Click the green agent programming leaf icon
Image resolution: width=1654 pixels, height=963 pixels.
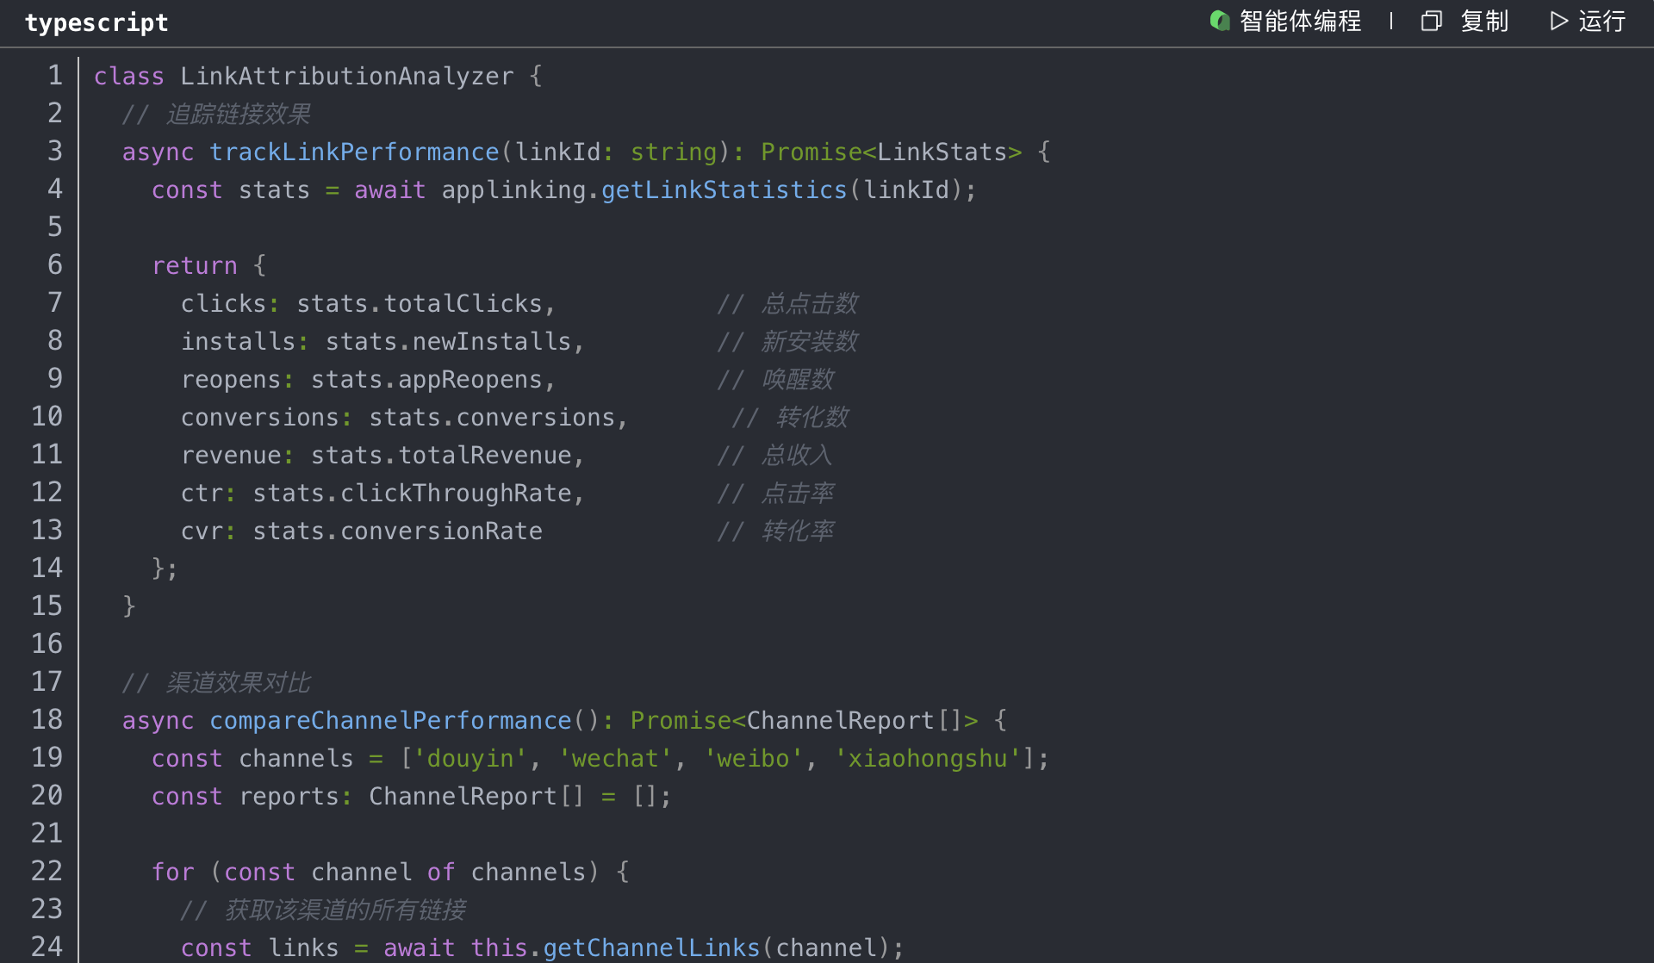coord(1219,21)
